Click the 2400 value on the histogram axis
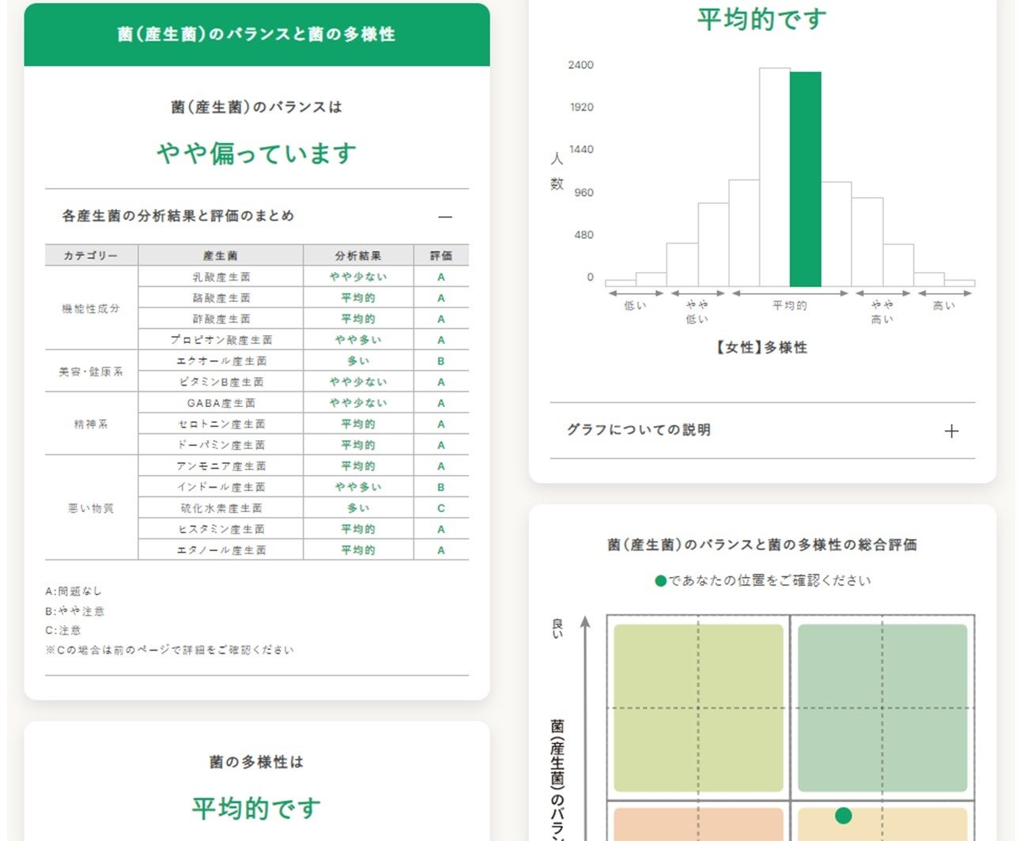The image size is (1020, 841). click(x=580, y=65)
